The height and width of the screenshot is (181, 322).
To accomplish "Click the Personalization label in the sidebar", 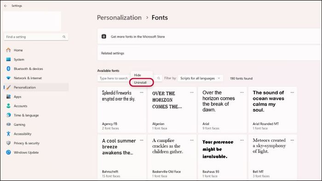I will [25, 88].
